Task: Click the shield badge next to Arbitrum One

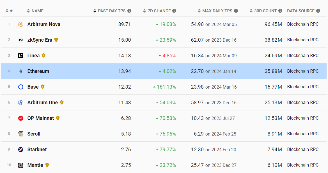Action: tap(61, 102)
